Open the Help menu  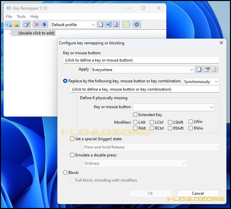pyautogui.click(x=34, y=17)
